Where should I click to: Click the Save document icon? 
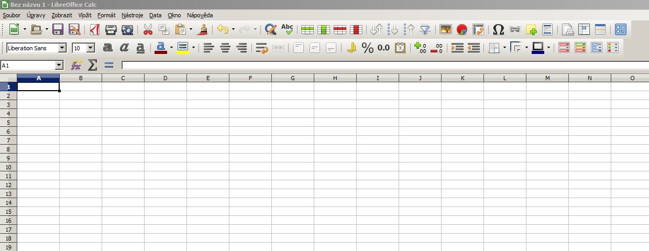pyautogui.click(x=58, y=29)
